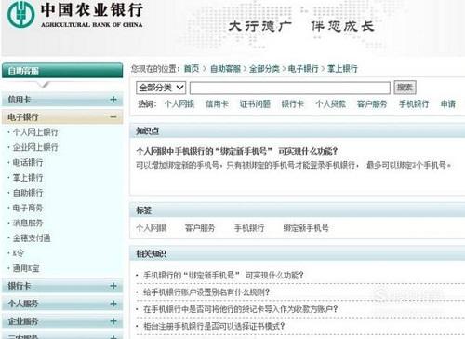The height and width of the screenshot is (339, 465).
Task: Open related question about 他行的贷记卡 as 收款方账户
Action: pyautogui.click(x=240, y=309)
